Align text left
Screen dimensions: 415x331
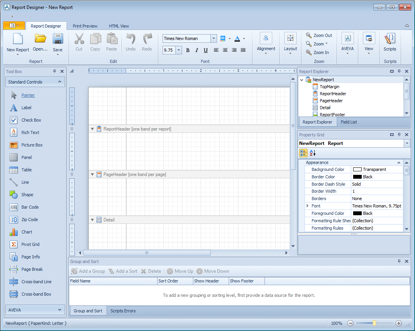[216, 50]
